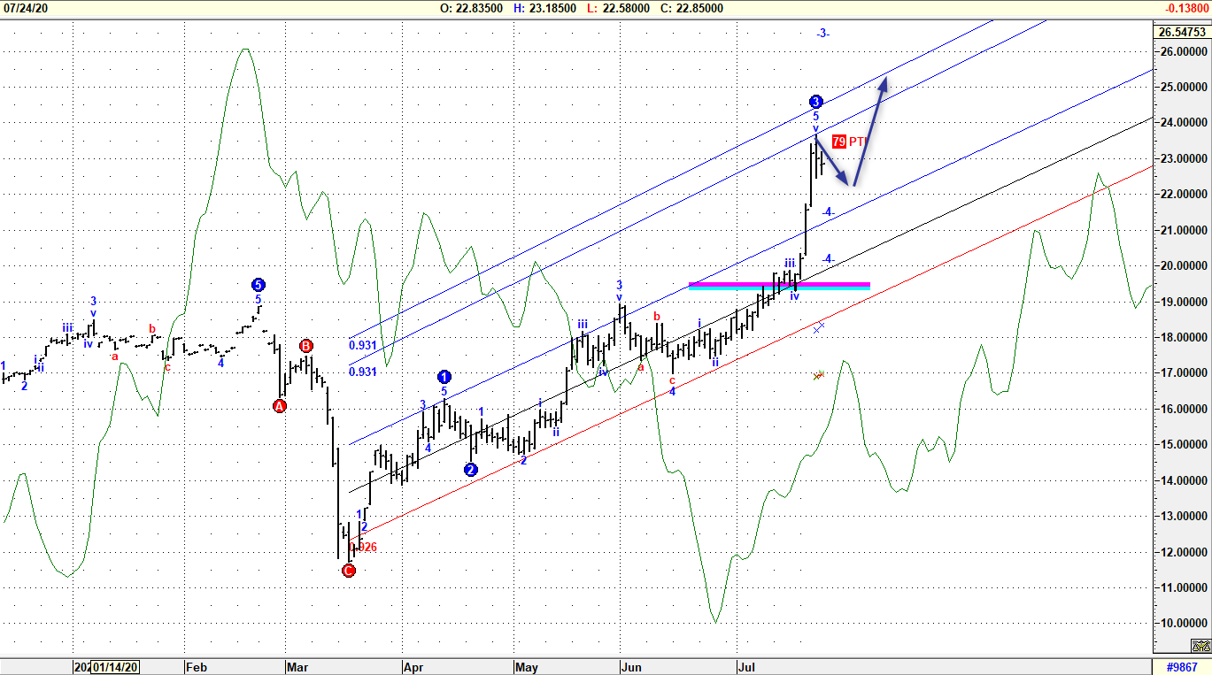Image resolution: width=1212 pixels, height=675 pixels.
Task: Click the date field showing 01/14/20
Action: (116, 668)
